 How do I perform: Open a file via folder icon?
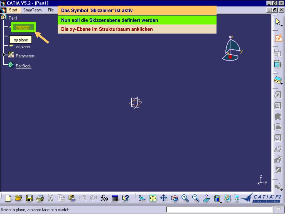19,198
